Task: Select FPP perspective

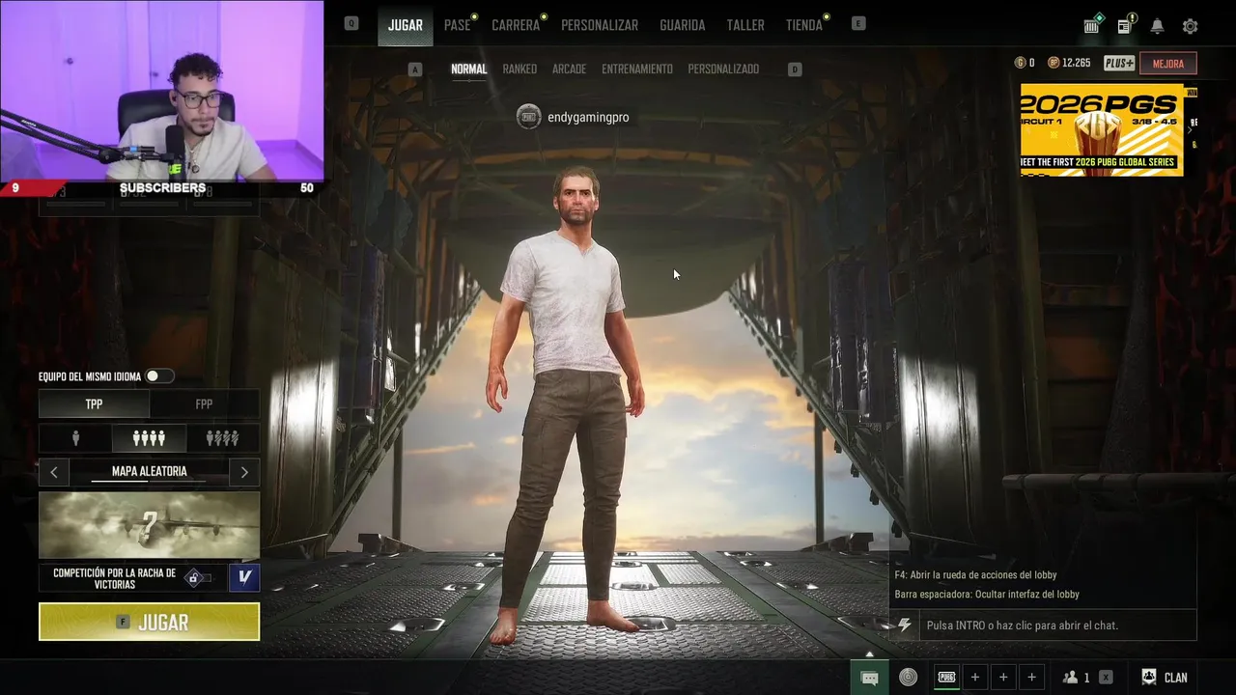Action: [204, 404]
